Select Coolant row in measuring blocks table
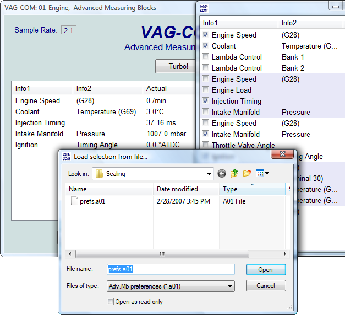345x315 pixels. click(103, 111)
